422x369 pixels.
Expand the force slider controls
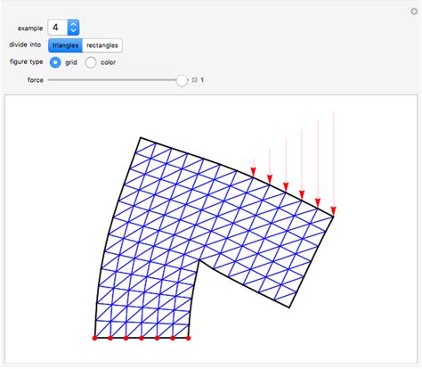195,80
